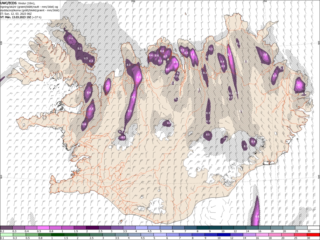
Task: Select the 'VT: Mán. 13.03.2023 19Z (+37 h)' line
Action: coord(21,17)
